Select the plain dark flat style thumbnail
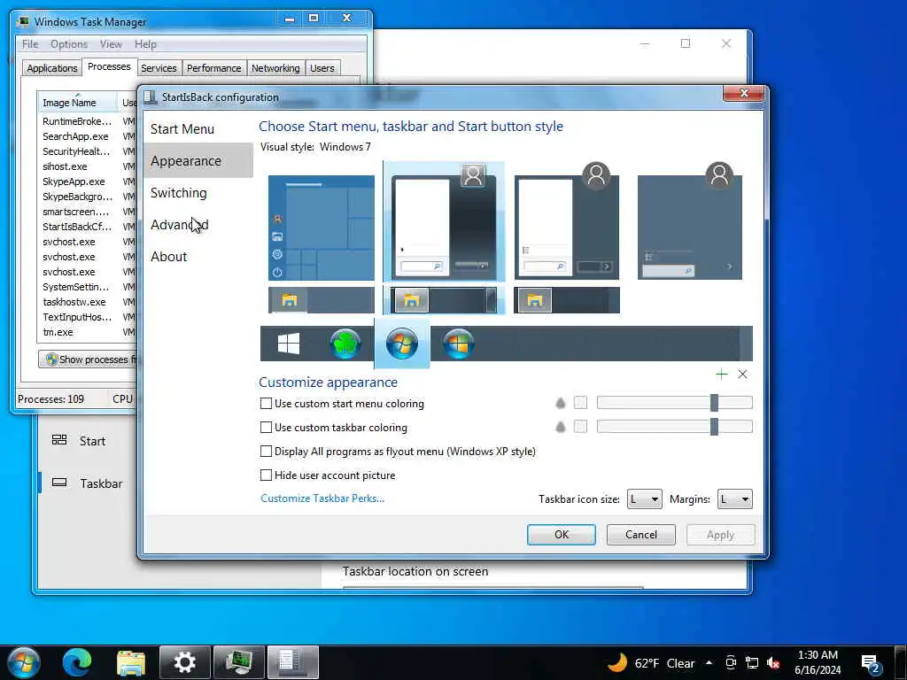Screen dimensions: 907x680 pos(689,222)
